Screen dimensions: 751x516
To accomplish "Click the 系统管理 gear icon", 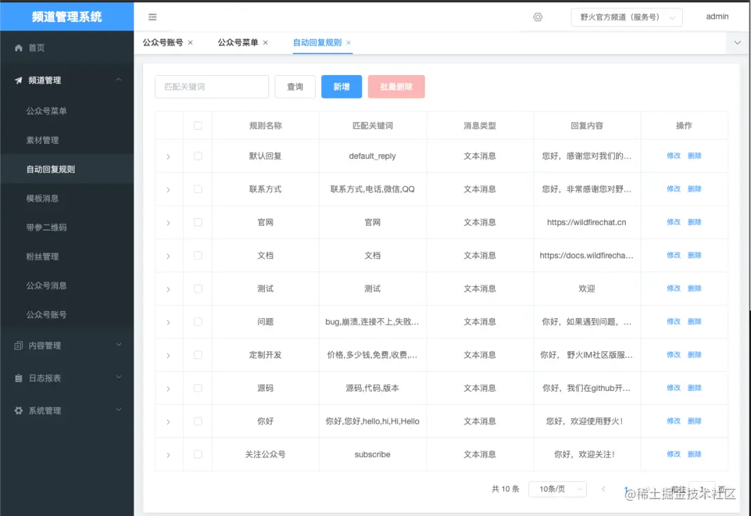I will click(x=18, y=410).
